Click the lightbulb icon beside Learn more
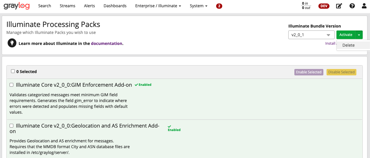Screen dimensions: 370x158 [12, 43]
